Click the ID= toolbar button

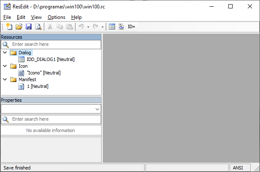tap(131, 26)
